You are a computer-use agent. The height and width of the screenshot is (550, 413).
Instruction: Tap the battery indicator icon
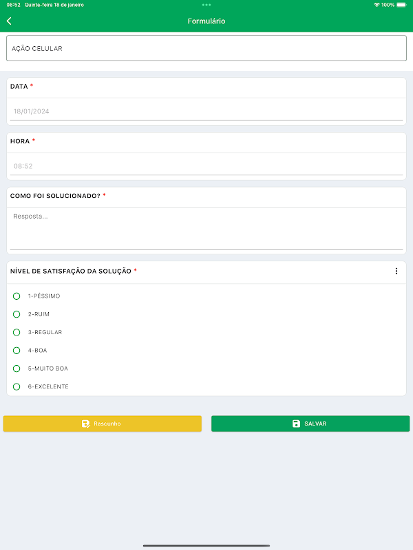[401, 5]
